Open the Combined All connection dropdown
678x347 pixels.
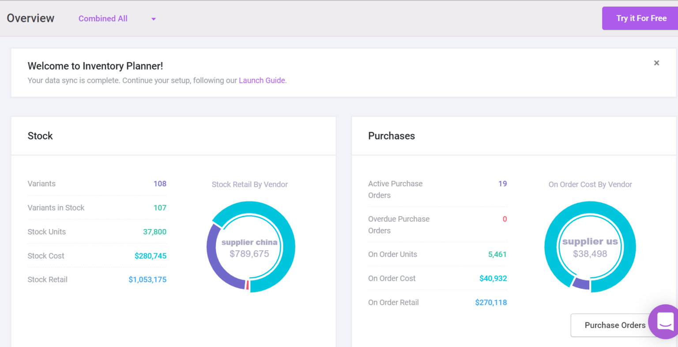click(103, 18)
